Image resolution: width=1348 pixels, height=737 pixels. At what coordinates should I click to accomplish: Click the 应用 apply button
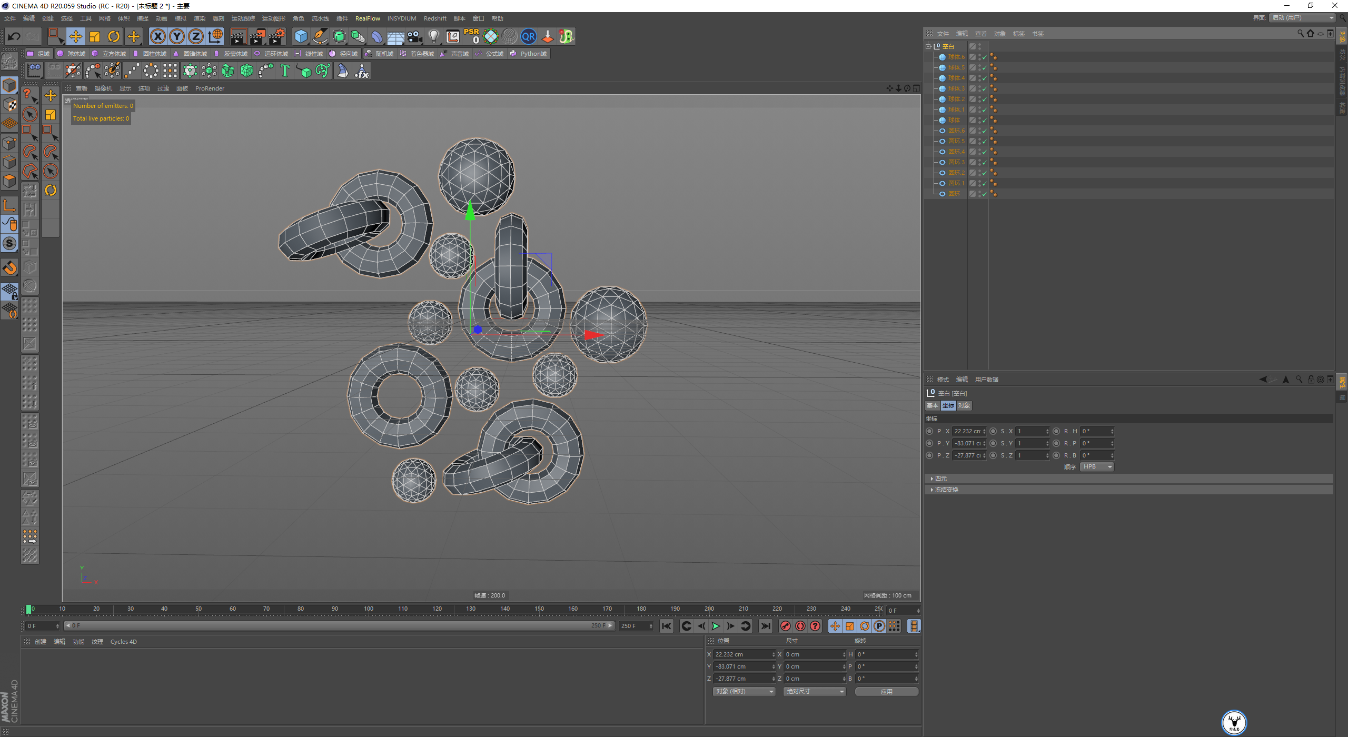coord(886,691)
